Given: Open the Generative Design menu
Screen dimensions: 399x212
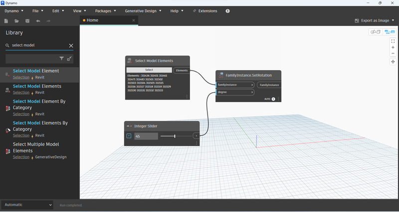Looking at the screenshot, I should [x=143, y=11].
